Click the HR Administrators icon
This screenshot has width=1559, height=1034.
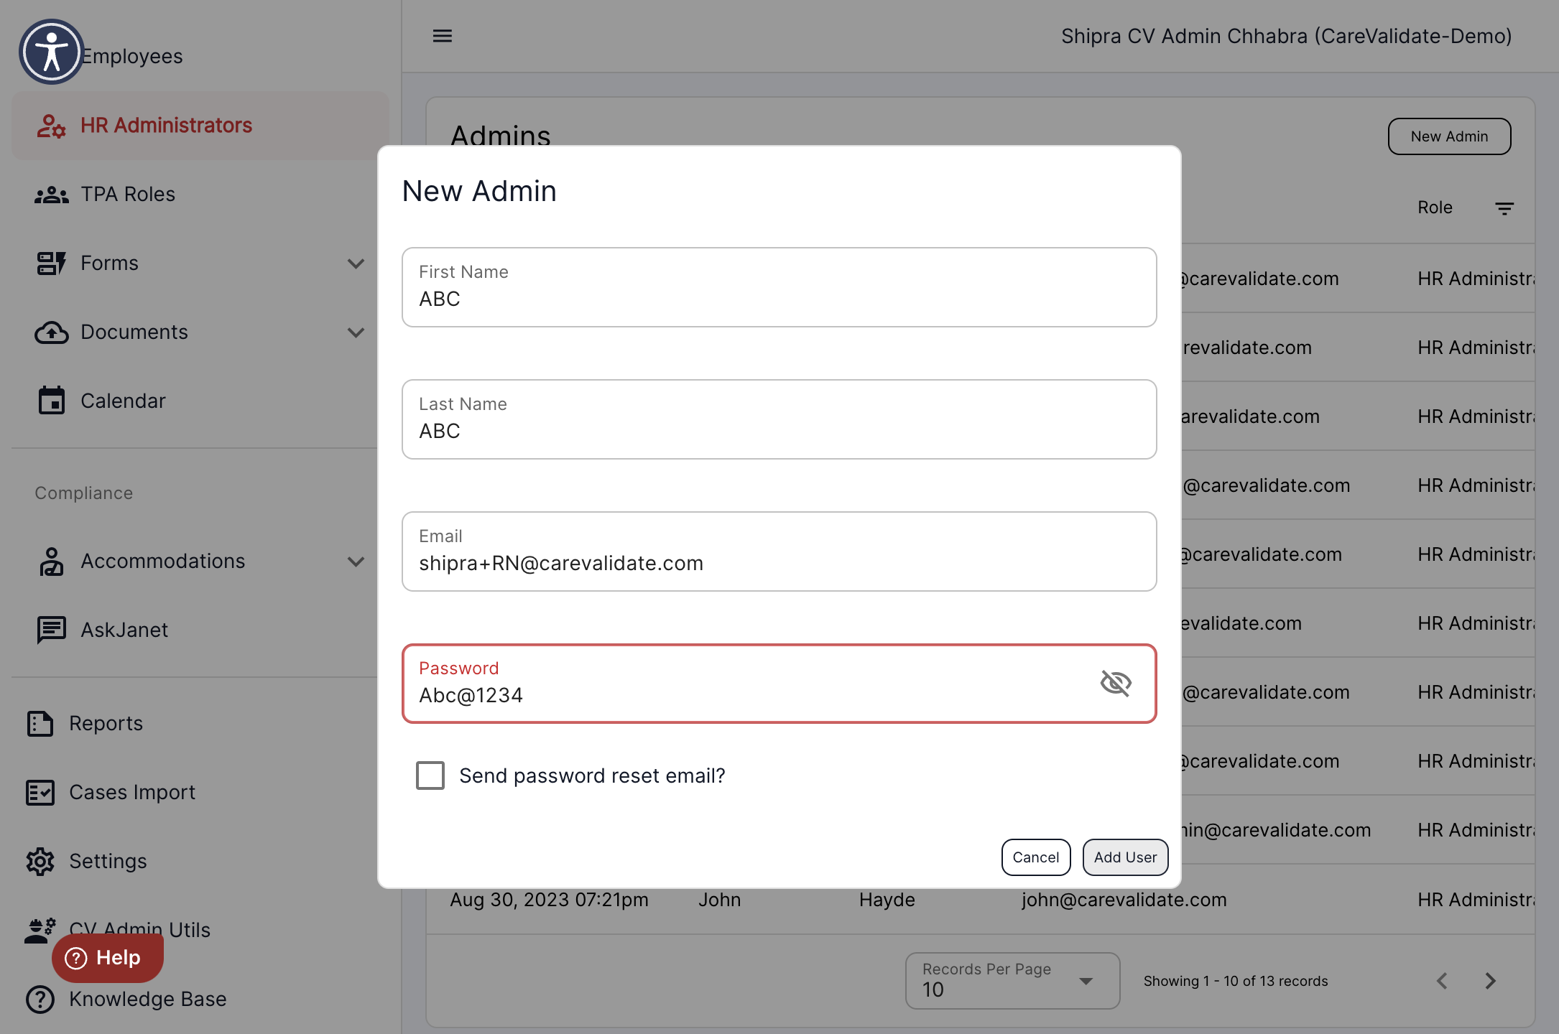51,126
